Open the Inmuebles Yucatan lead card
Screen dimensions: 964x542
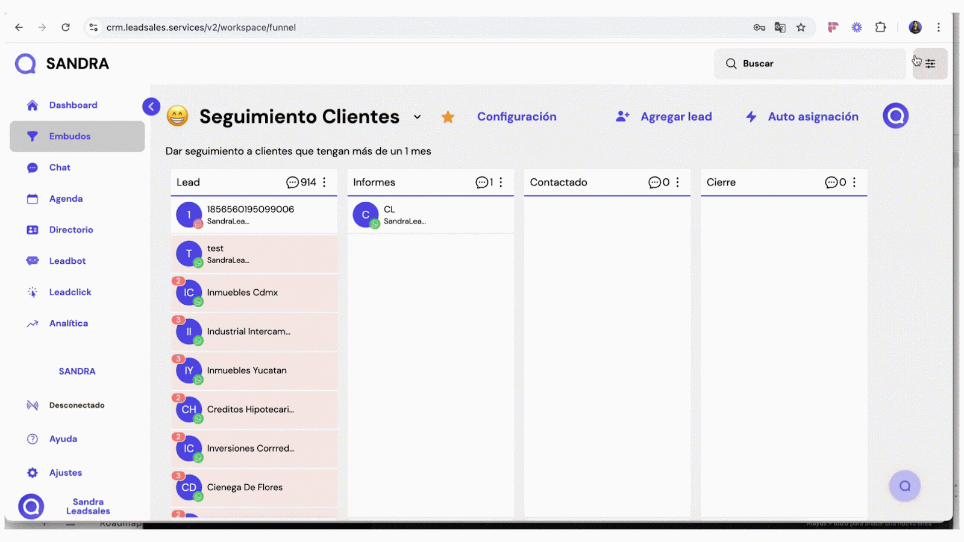tap(254, 370)
